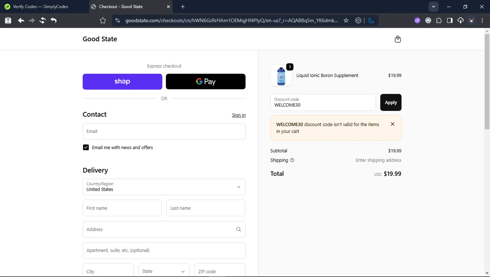Click the star icon left of address bar
Viewport: 490px width, 277px height.
103,21
